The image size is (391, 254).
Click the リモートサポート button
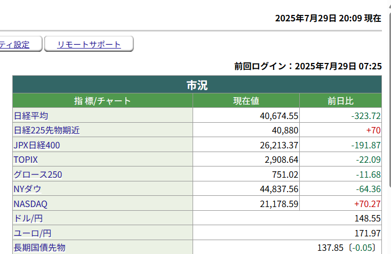(89, 44)
